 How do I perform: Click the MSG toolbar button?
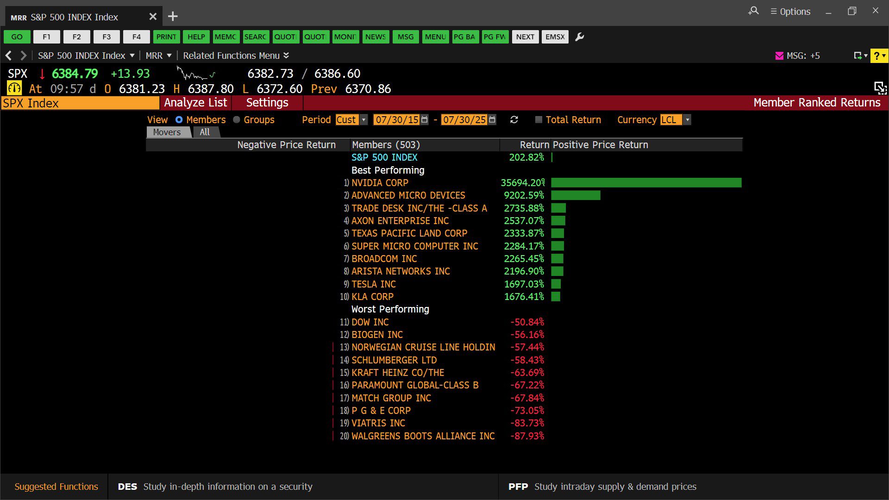click(x=406, y=37)
